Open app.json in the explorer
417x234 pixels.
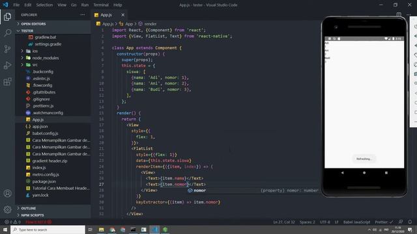pos(40,127)
